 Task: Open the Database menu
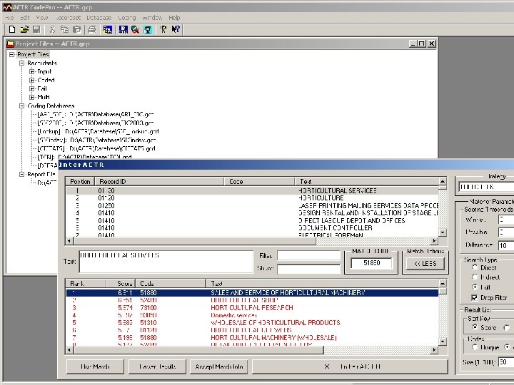pyautogui.click(x=99, y=17)
